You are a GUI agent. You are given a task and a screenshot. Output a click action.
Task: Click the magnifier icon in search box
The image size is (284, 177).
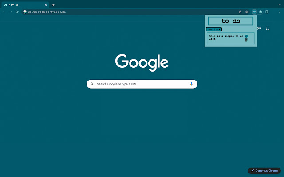tap(92, 84)
